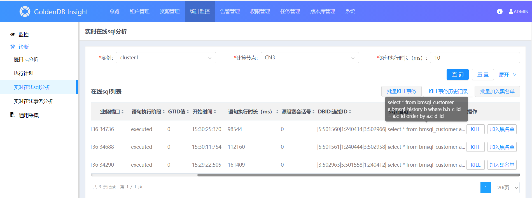Open the 权限管理 menu
The image size is (532, 198).
click(260, 11)
